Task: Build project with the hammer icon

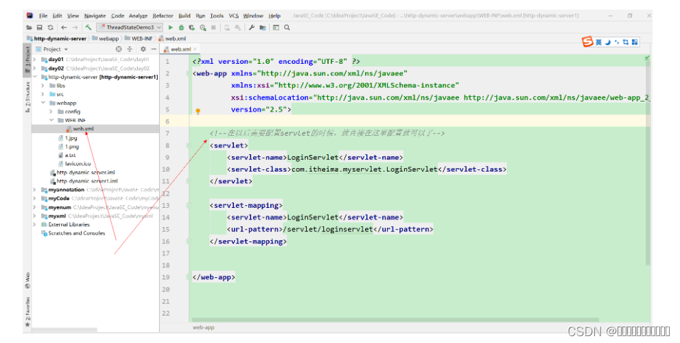Action: [89, 27]
